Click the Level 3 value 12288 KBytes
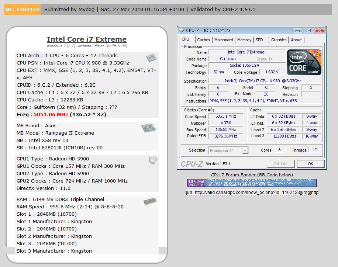 point(284,136)
